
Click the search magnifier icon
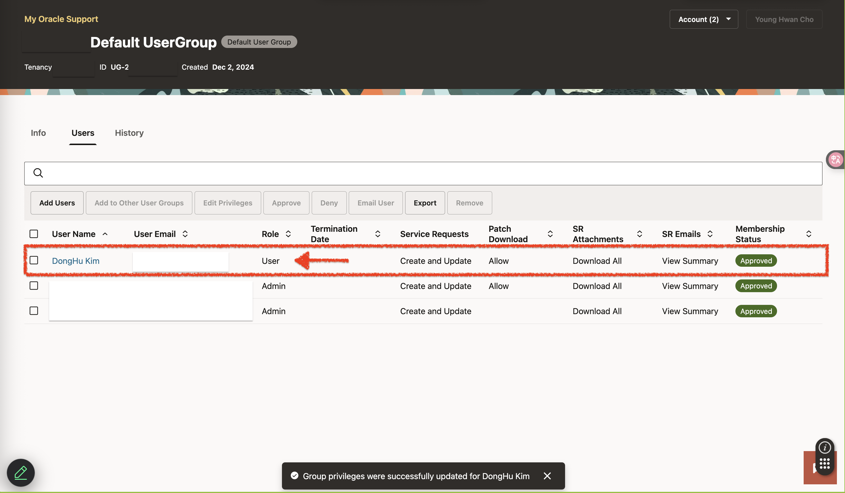pos(38,173)
